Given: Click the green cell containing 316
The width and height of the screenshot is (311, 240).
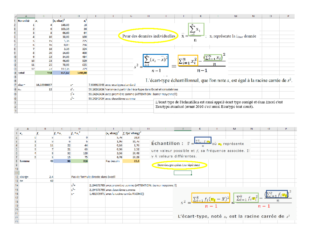Looking at the screenshot, I should [x=79, y=161].
